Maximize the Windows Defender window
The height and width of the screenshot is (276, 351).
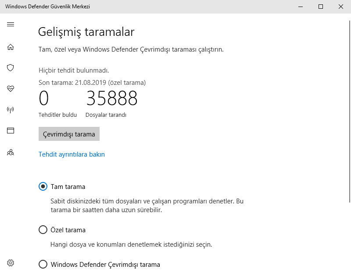[321, 7]
